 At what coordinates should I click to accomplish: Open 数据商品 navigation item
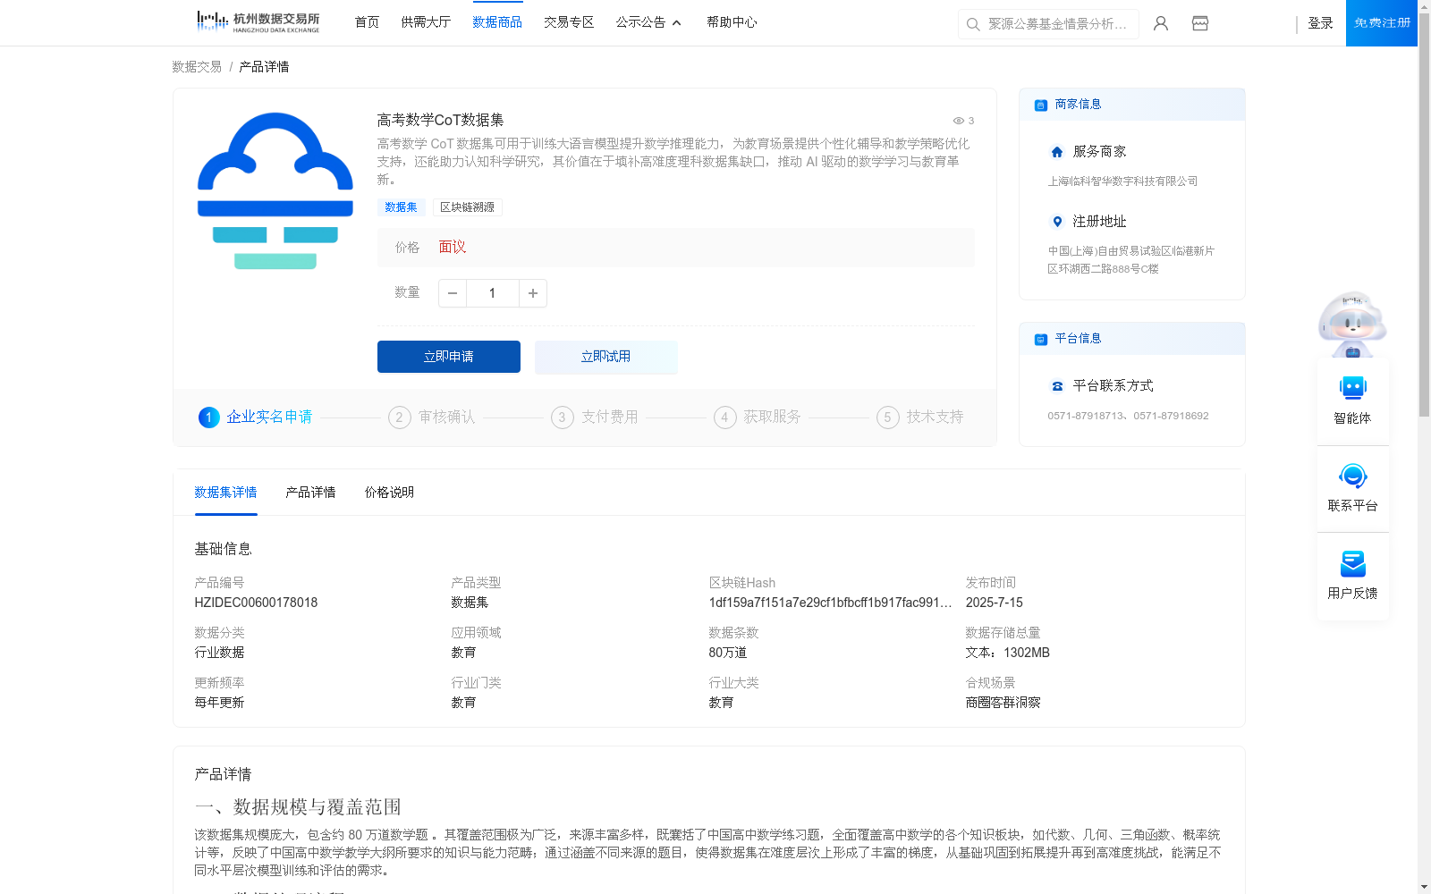497,22
